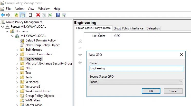Expand the Domain Controllers OU
Viewport: 191px width, 106px height.
tap(17, 55)
